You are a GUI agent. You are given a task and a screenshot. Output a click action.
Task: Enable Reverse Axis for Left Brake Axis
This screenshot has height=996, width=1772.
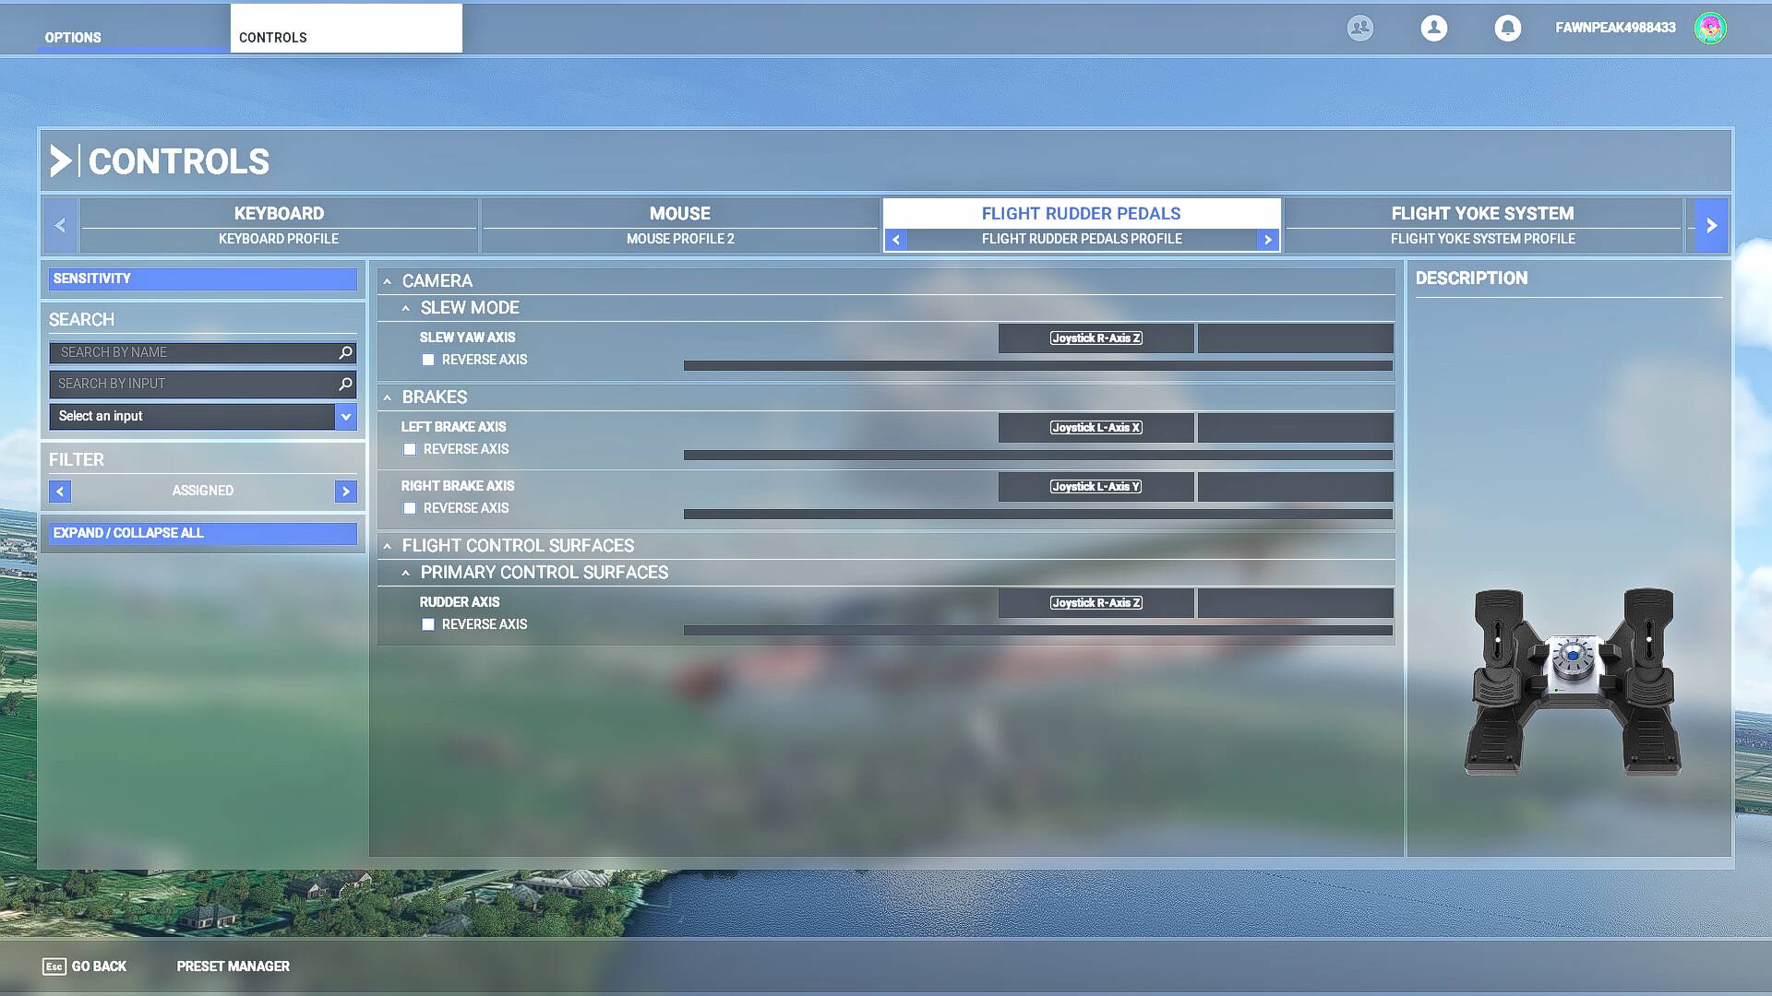click(x=410, y=449)
